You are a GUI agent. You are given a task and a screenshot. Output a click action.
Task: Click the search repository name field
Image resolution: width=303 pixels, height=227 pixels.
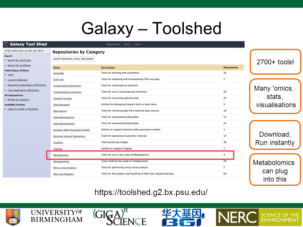[74, 59]
